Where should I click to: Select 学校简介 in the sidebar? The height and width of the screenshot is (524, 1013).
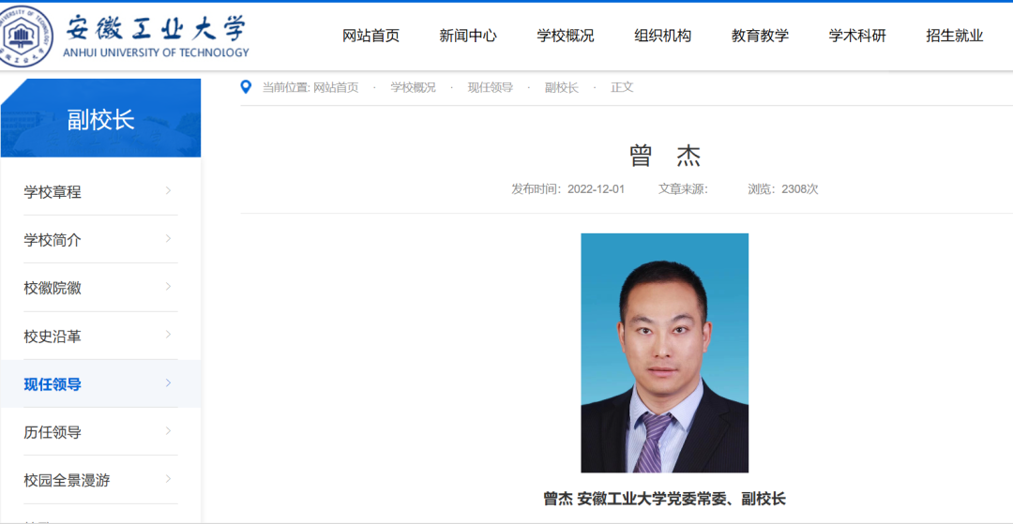53,240
